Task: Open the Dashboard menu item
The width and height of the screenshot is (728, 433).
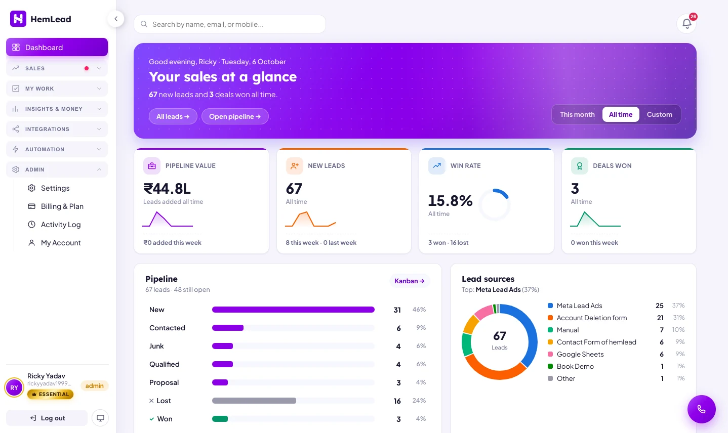Action: coord(57,47)
